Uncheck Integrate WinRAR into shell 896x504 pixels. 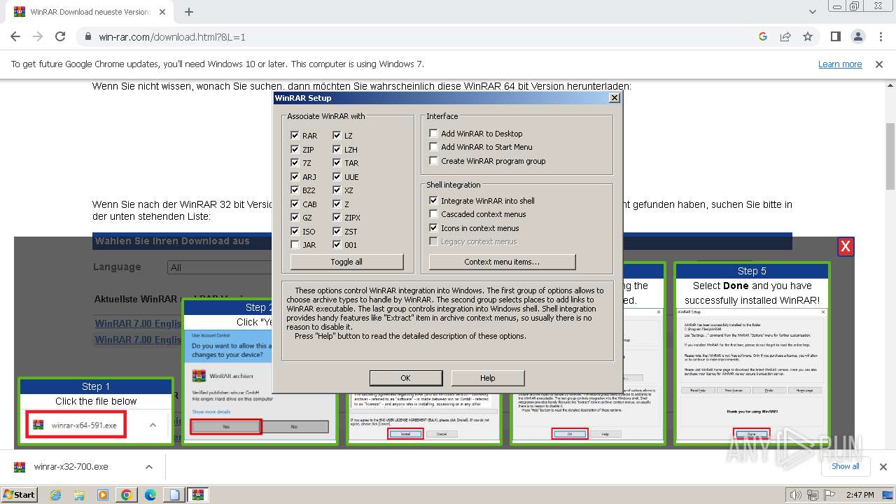point(433,201)
